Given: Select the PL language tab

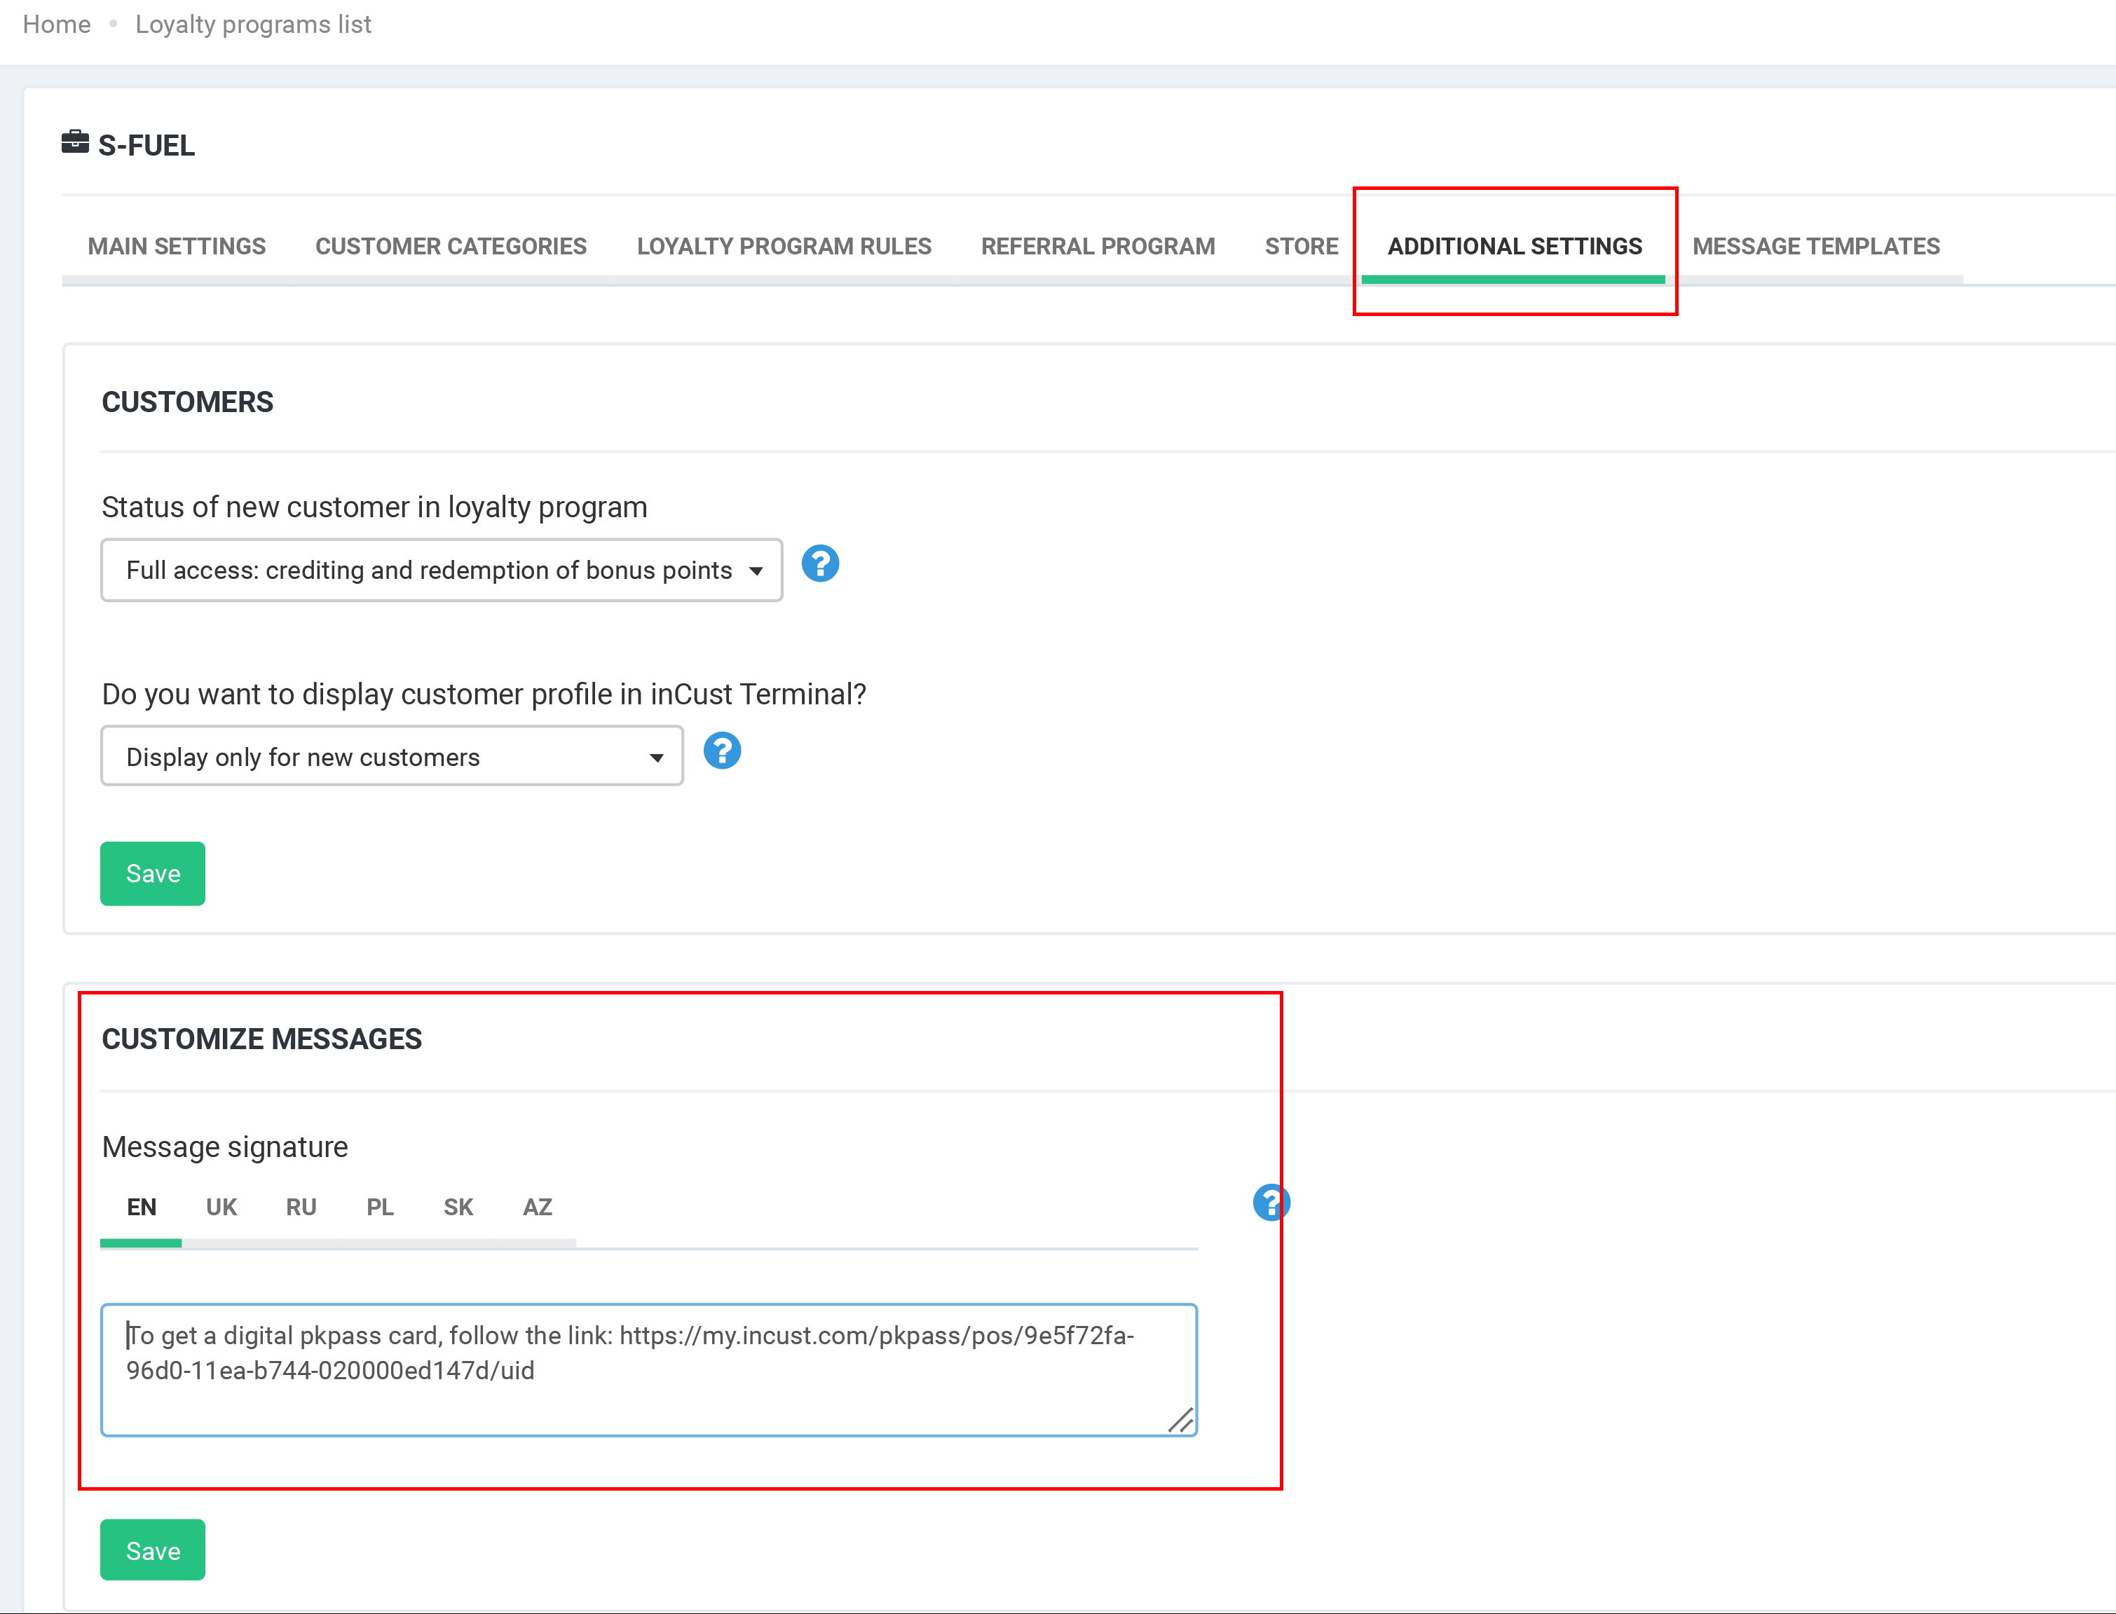Looking at the screenshot, I should click(x=380, y=1208).
